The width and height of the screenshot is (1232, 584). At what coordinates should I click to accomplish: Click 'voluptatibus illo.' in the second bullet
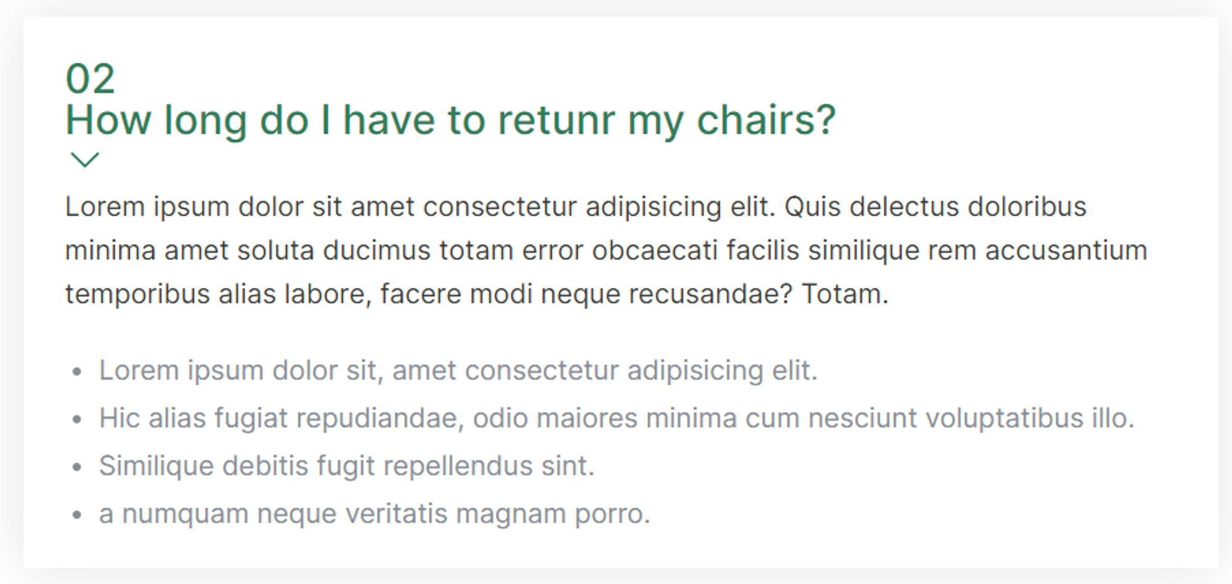[1030, 418]
